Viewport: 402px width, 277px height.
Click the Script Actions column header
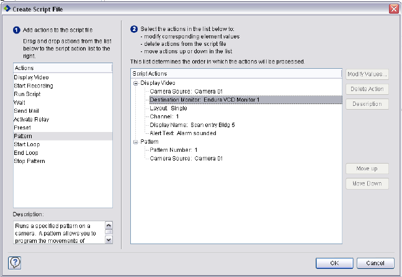tap(236, 74)
